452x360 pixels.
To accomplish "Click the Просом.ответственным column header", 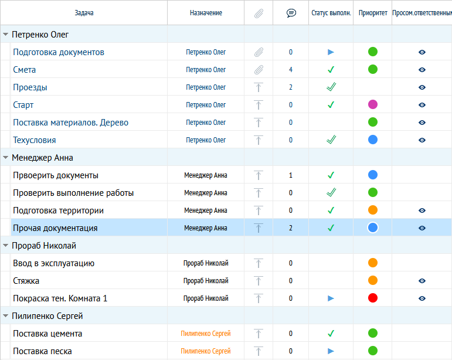I will (422, 13).
